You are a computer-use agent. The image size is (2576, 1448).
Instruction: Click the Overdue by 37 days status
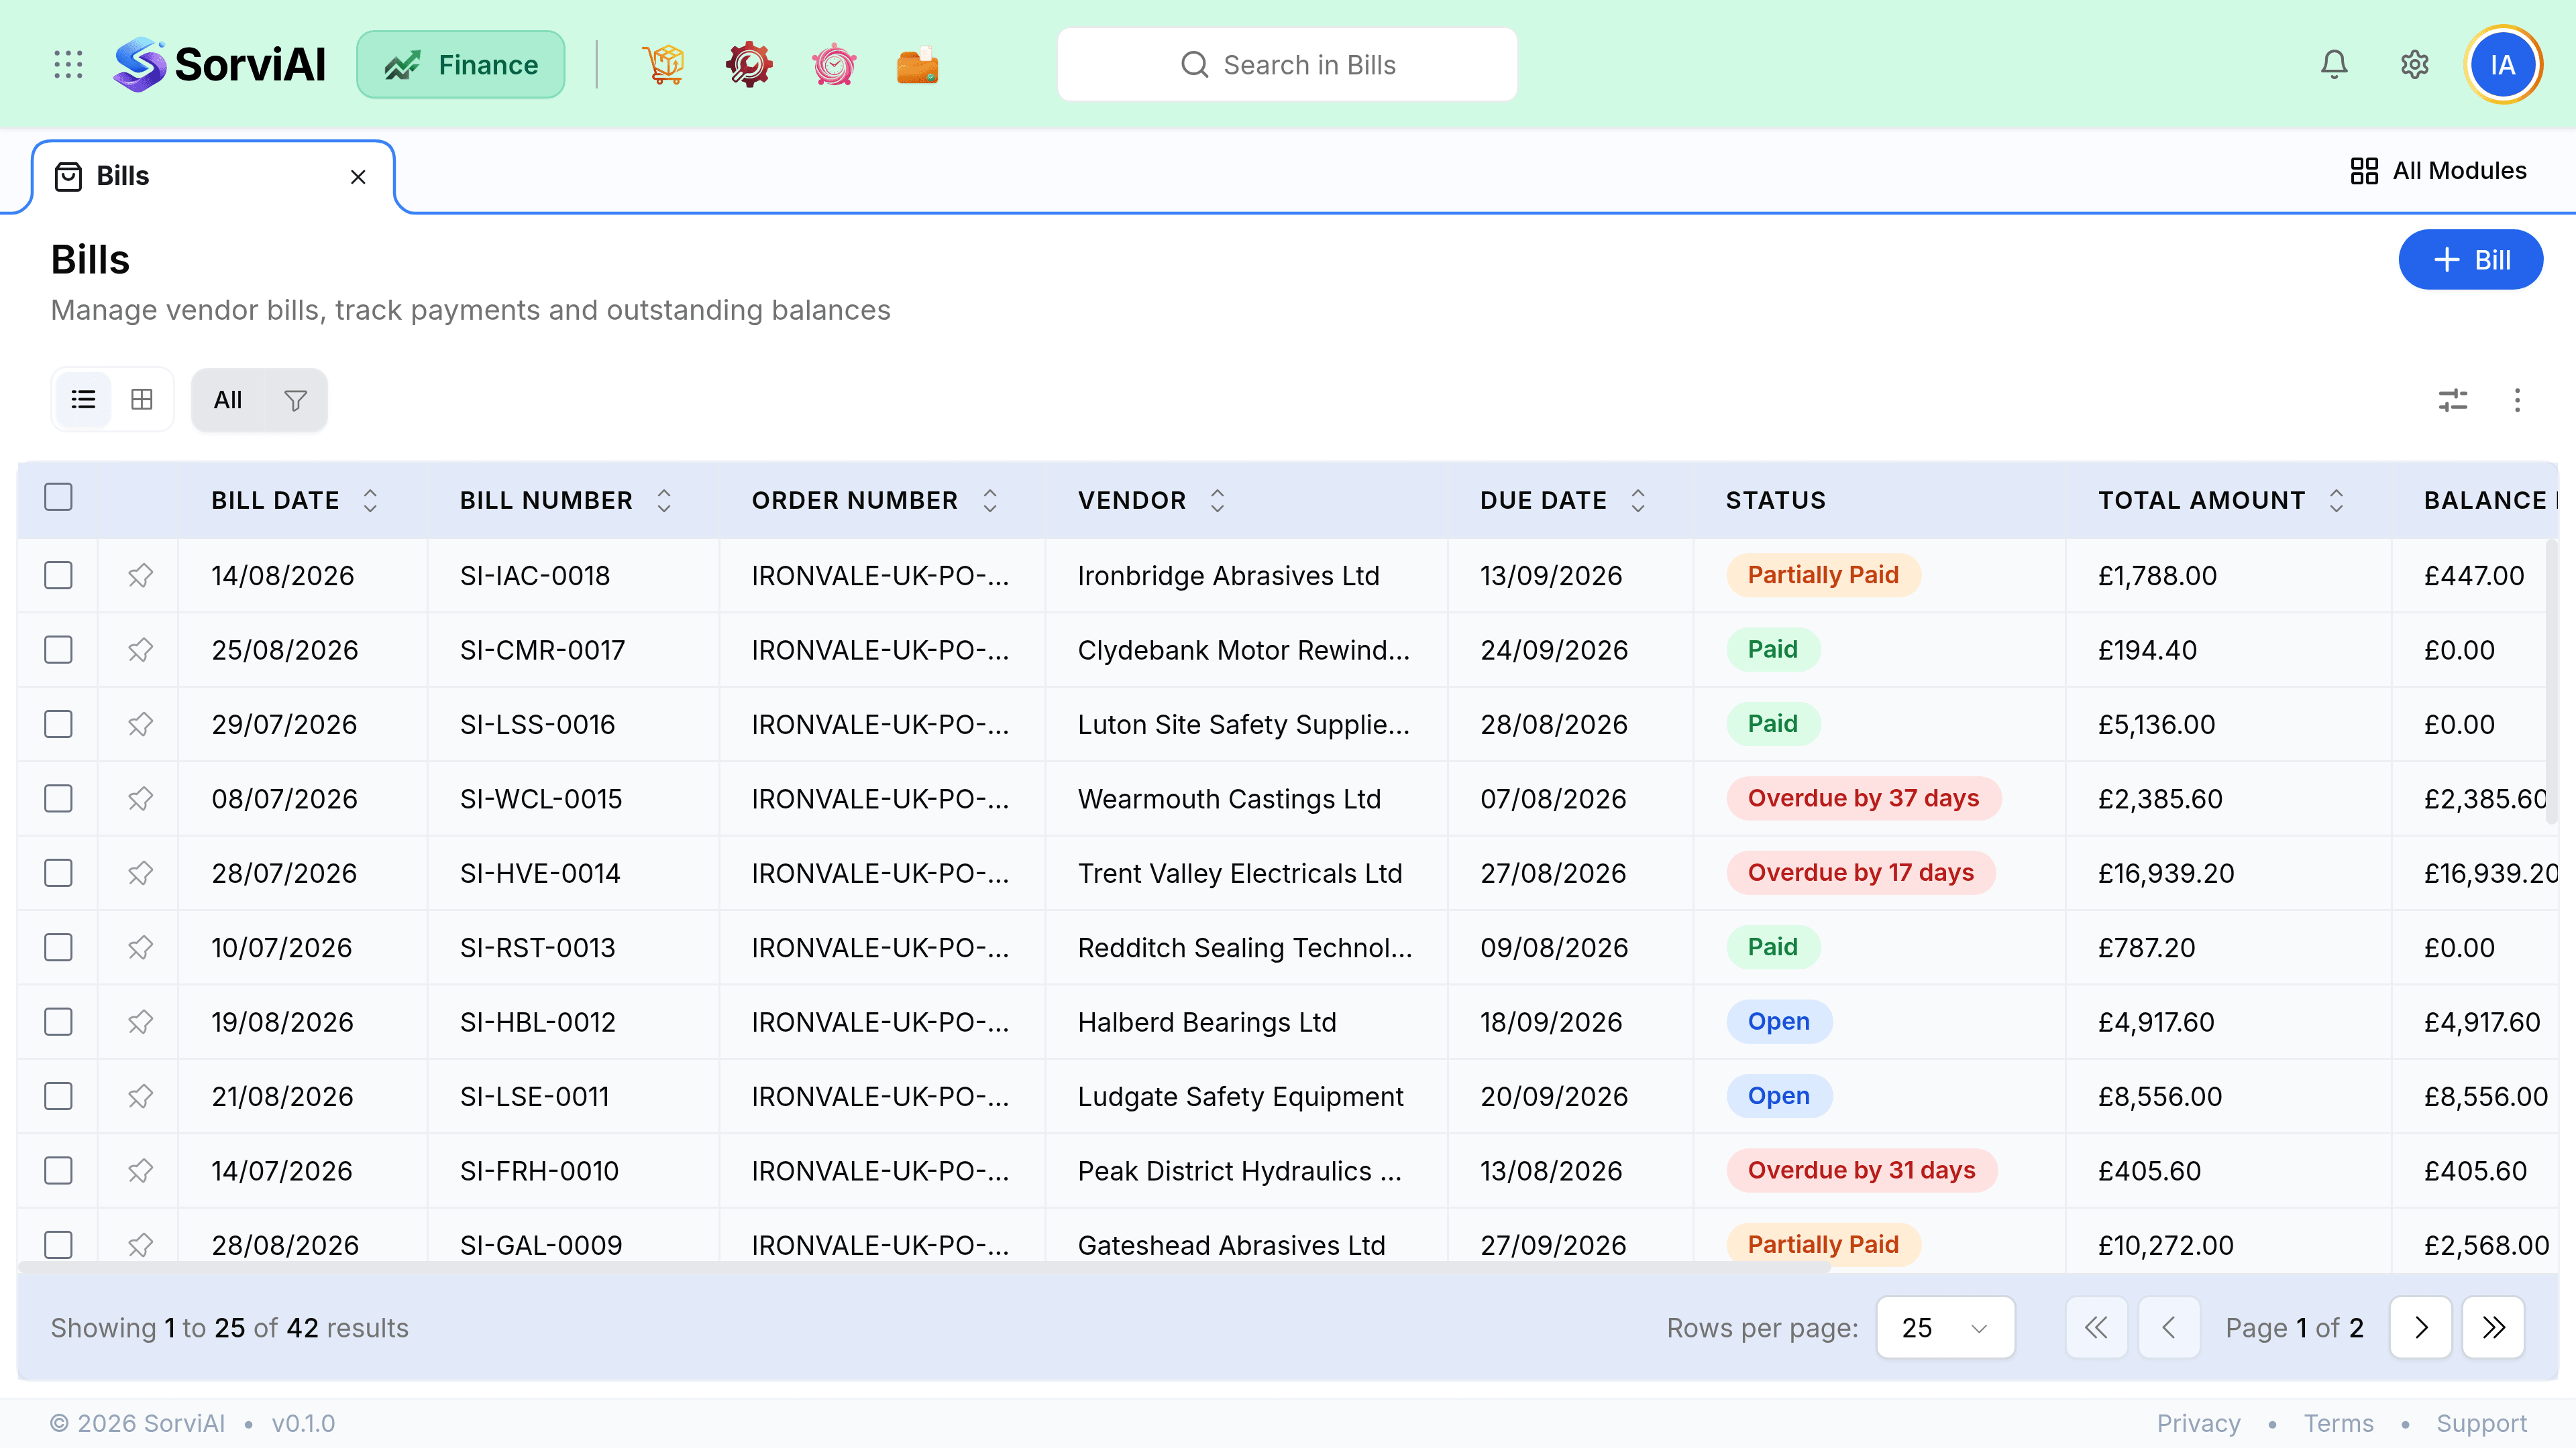click(1863, 798)
